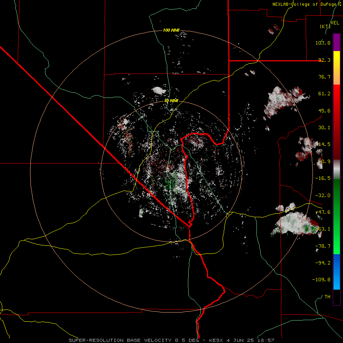Click the 100 NMI range ring label

[171, 30]
